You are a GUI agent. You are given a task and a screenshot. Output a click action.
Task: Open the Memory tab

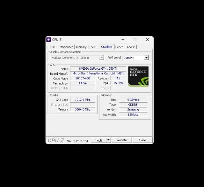point(82,47)
